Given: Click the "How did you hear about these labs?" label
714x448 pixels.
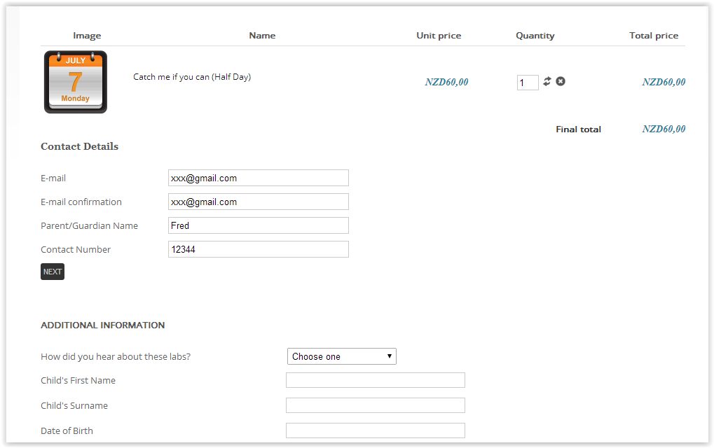Looking at the screenshot, I should coord(116,356).
